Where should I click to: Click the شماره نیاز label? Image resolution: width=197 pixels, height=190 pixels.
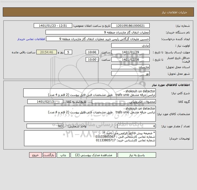[183, 26]
